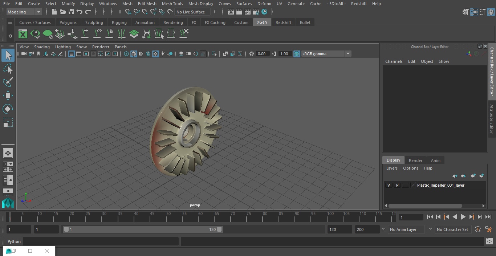This screenshot has width=496, height=256.
Task: Activate the Move tool
Action: coord(8,96)
